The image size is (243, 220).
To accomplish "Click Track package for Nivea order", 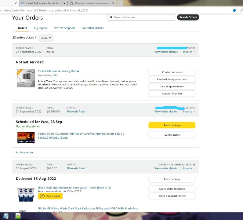I will tap(172, 179).
